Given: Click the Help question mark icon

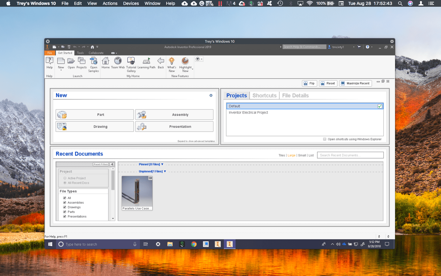Looking at the screenshot, I should pyautogui.click(x=367, y=47).
